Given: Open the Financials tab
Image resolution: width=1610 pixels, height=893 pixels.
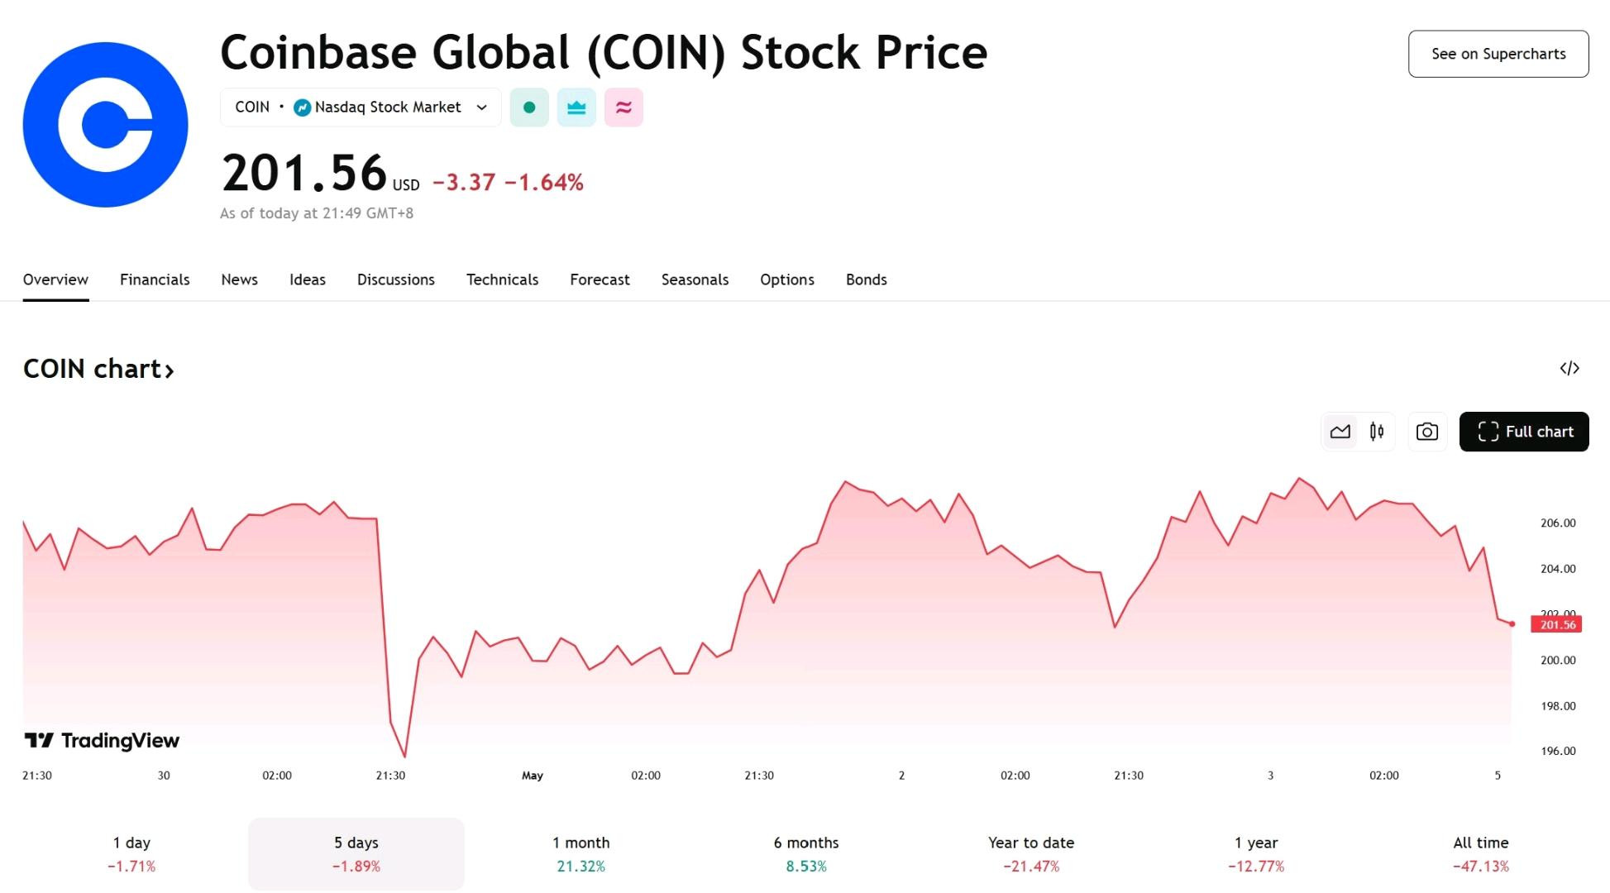Looking at the screenshot, I should coord(155,279).
